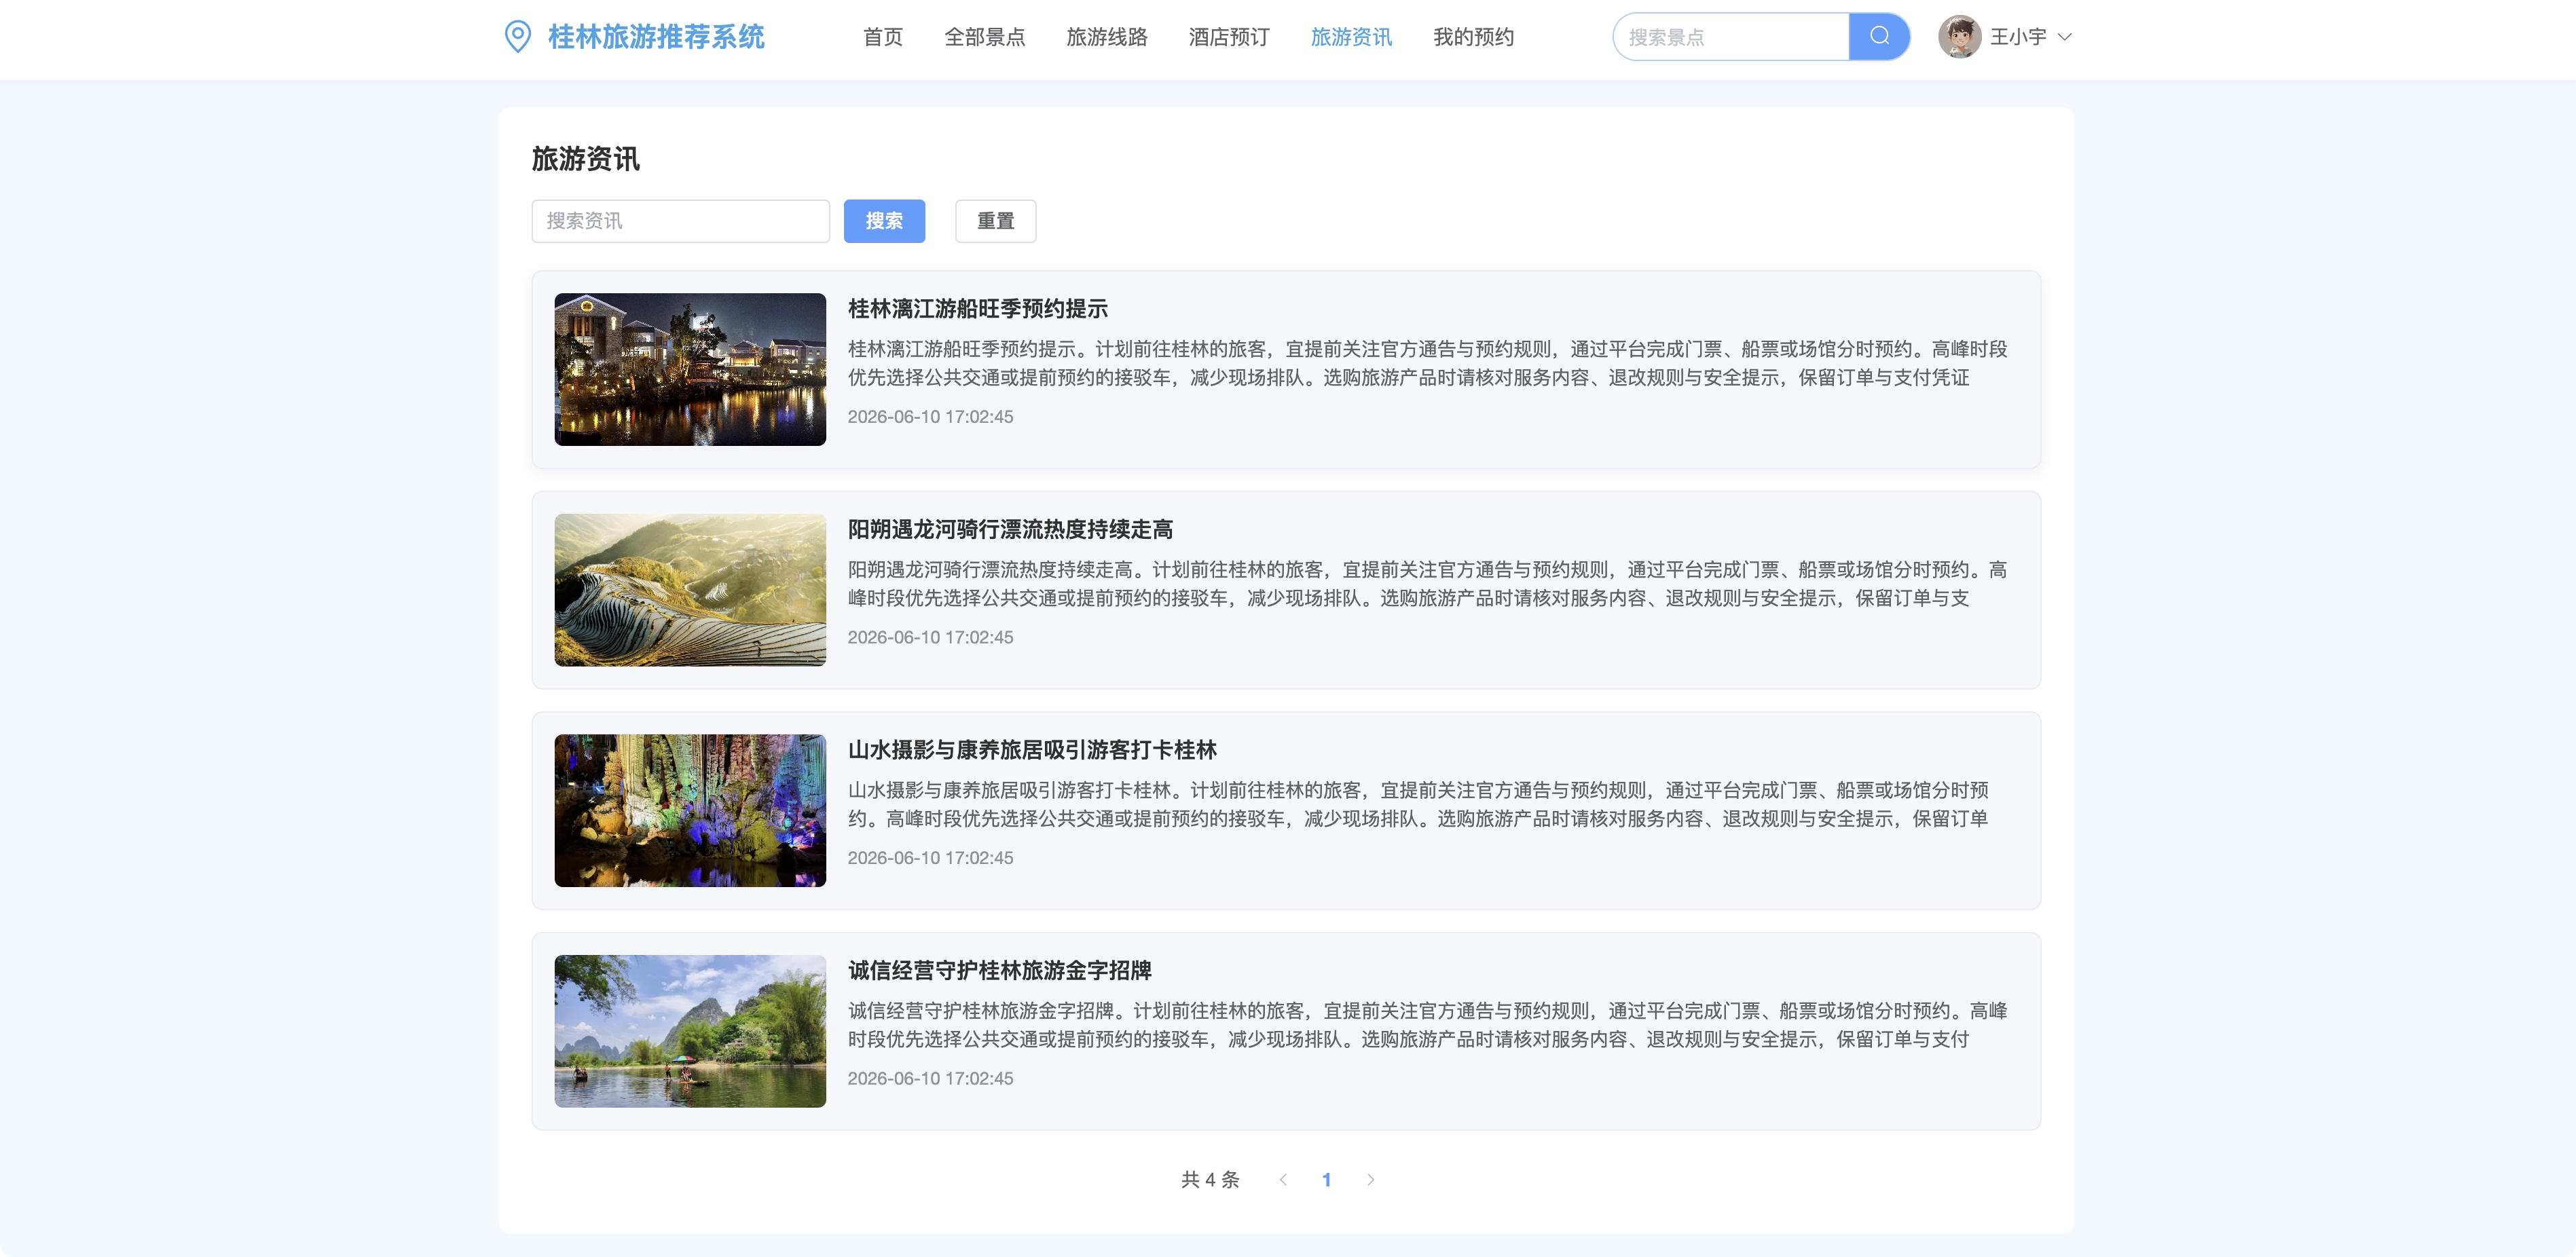This screenshot has width=2576, height=1257.
Task: Expand the 王小宇 user dropdown arrow
Action: 2064,37
